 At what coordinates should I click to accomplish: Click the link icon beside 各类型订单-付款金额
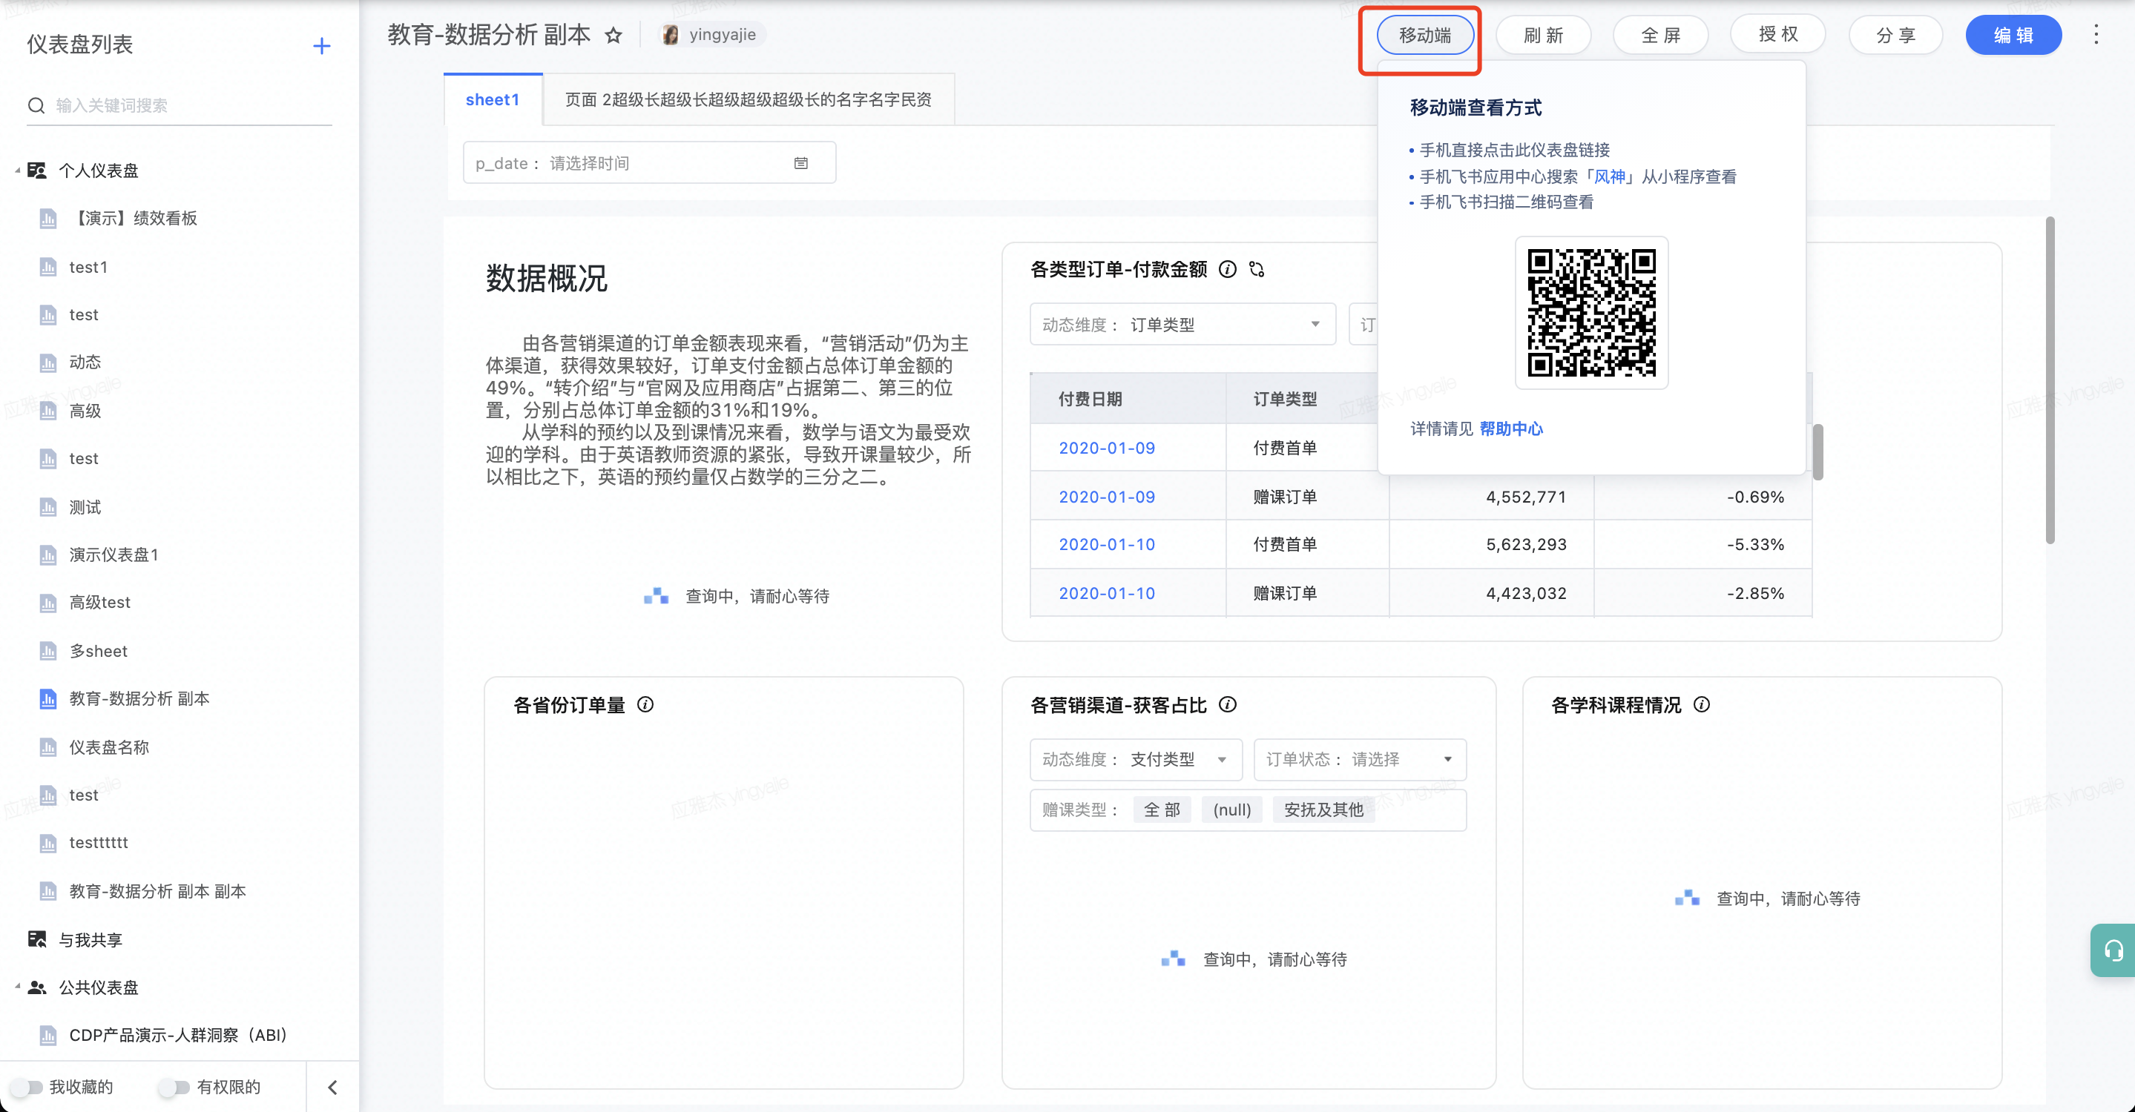click(1257, 269)
